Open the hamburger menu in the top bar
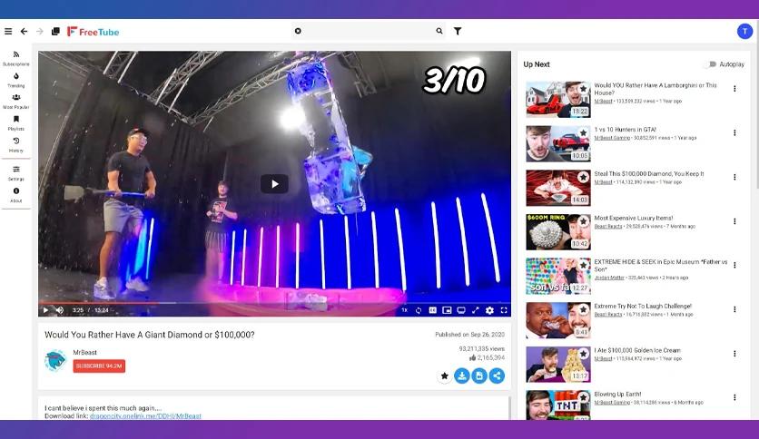 [x=8, y=32]
